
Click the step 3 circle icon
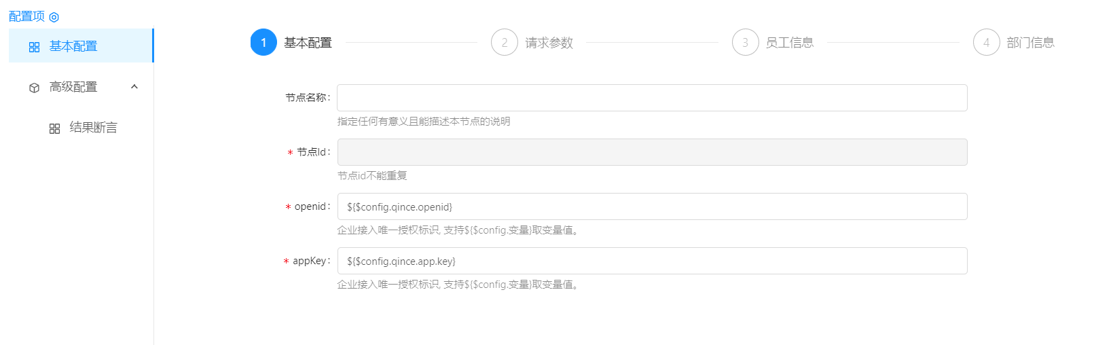coord(745,42)
